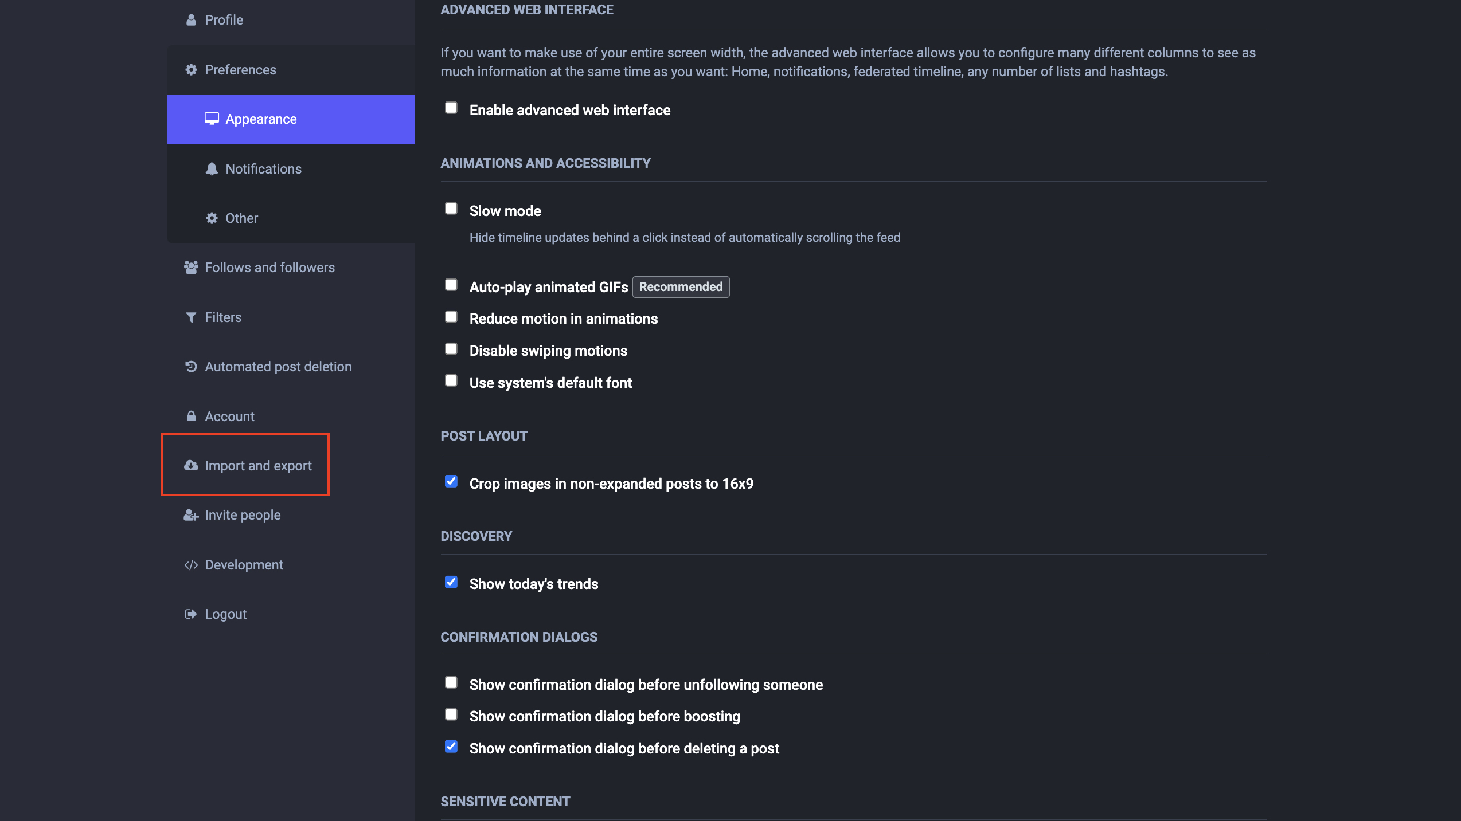Viewport: 1461px width, 821px height.
Task: Click the Confirmation Dialogs heading
Action: [519, 637]
